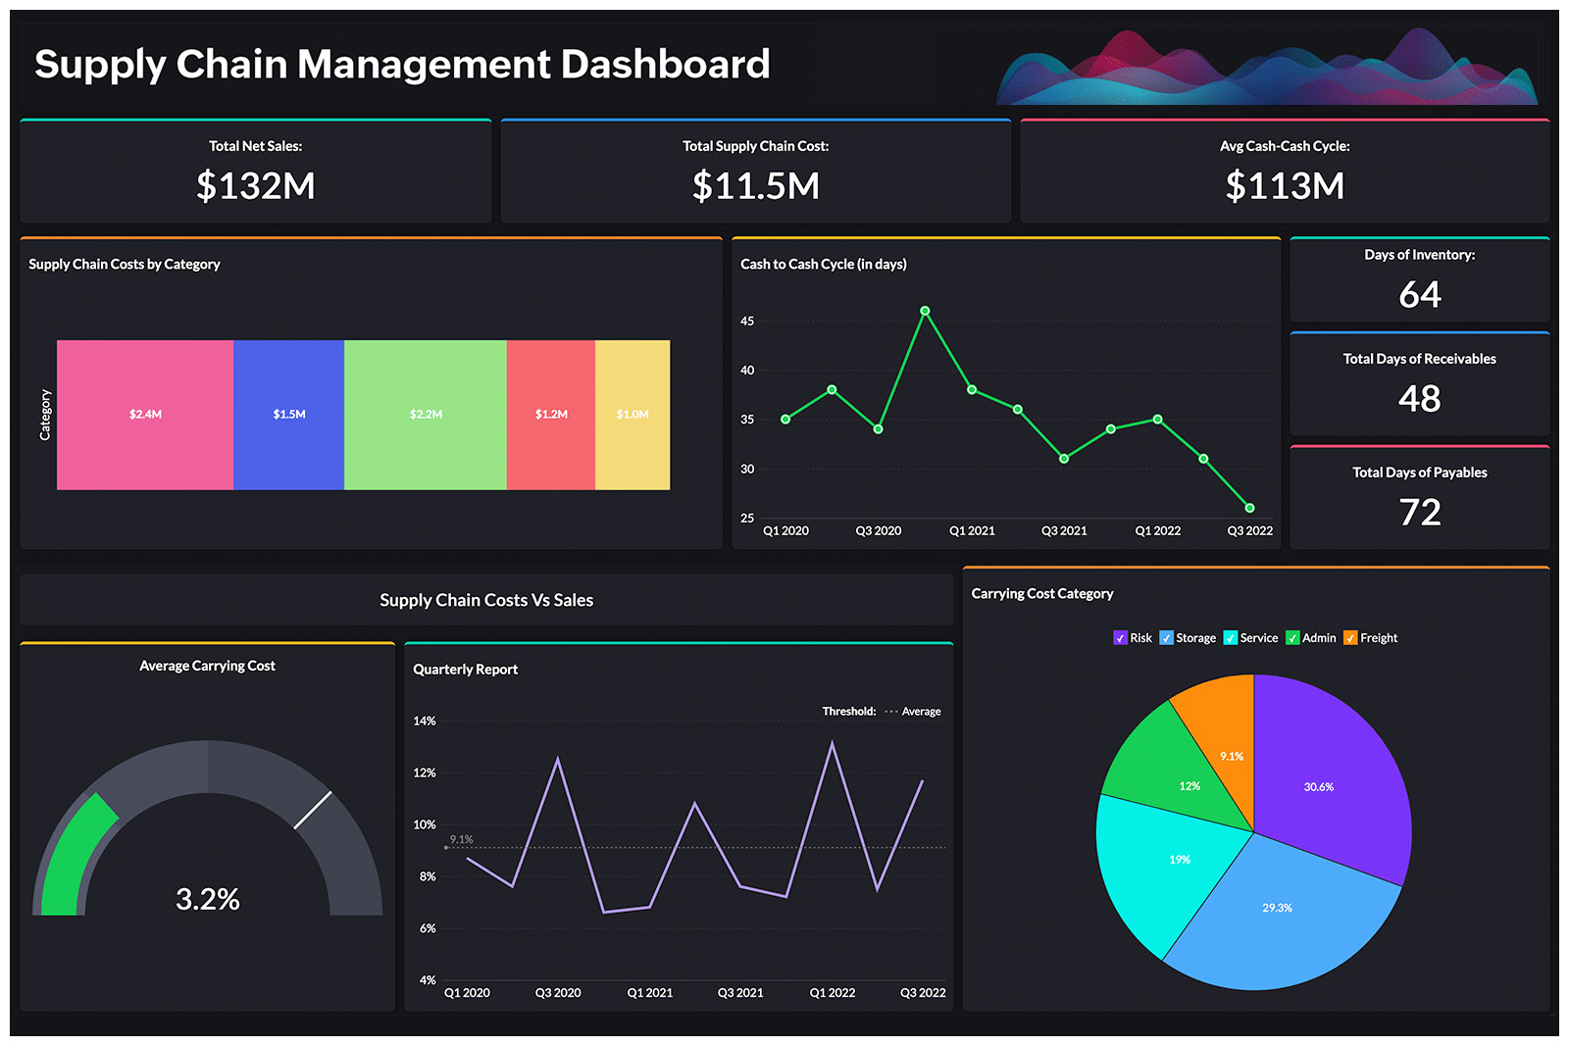Select the Risk purple color swatch

point(1119,637)
